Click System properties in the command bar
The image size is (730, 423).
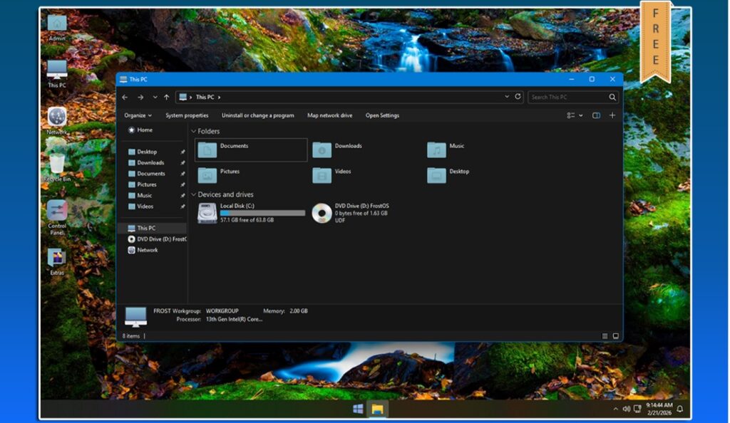click(x=187, y=115)
